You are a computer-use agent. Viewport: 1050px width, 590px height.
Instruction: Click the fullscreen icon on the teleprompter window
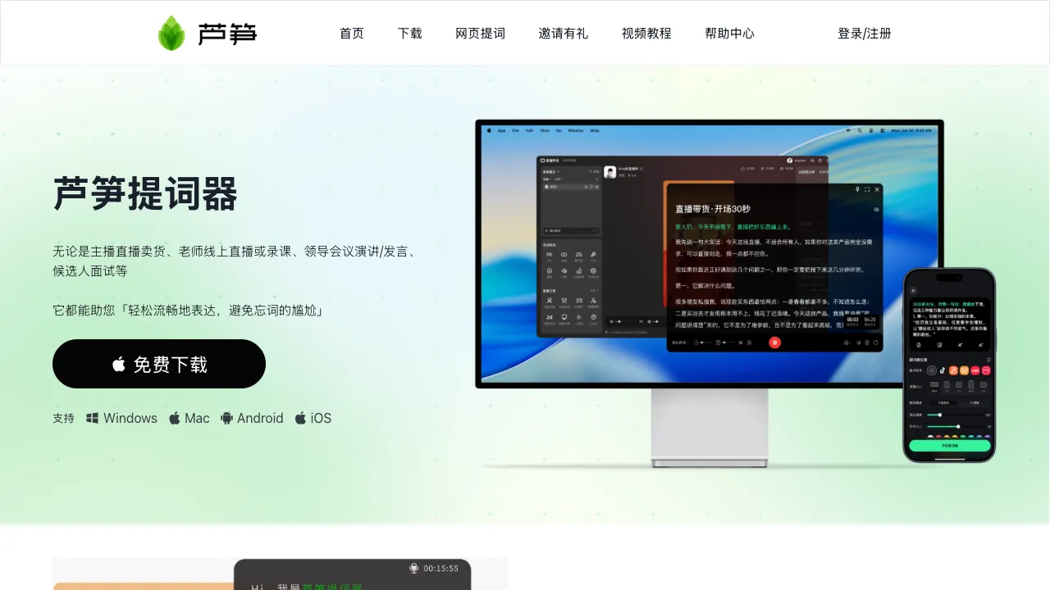[867, 189]
